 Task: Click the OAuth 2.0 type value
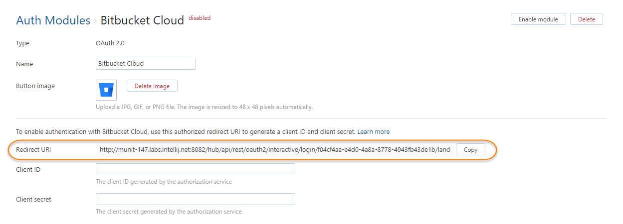point(110,43)
